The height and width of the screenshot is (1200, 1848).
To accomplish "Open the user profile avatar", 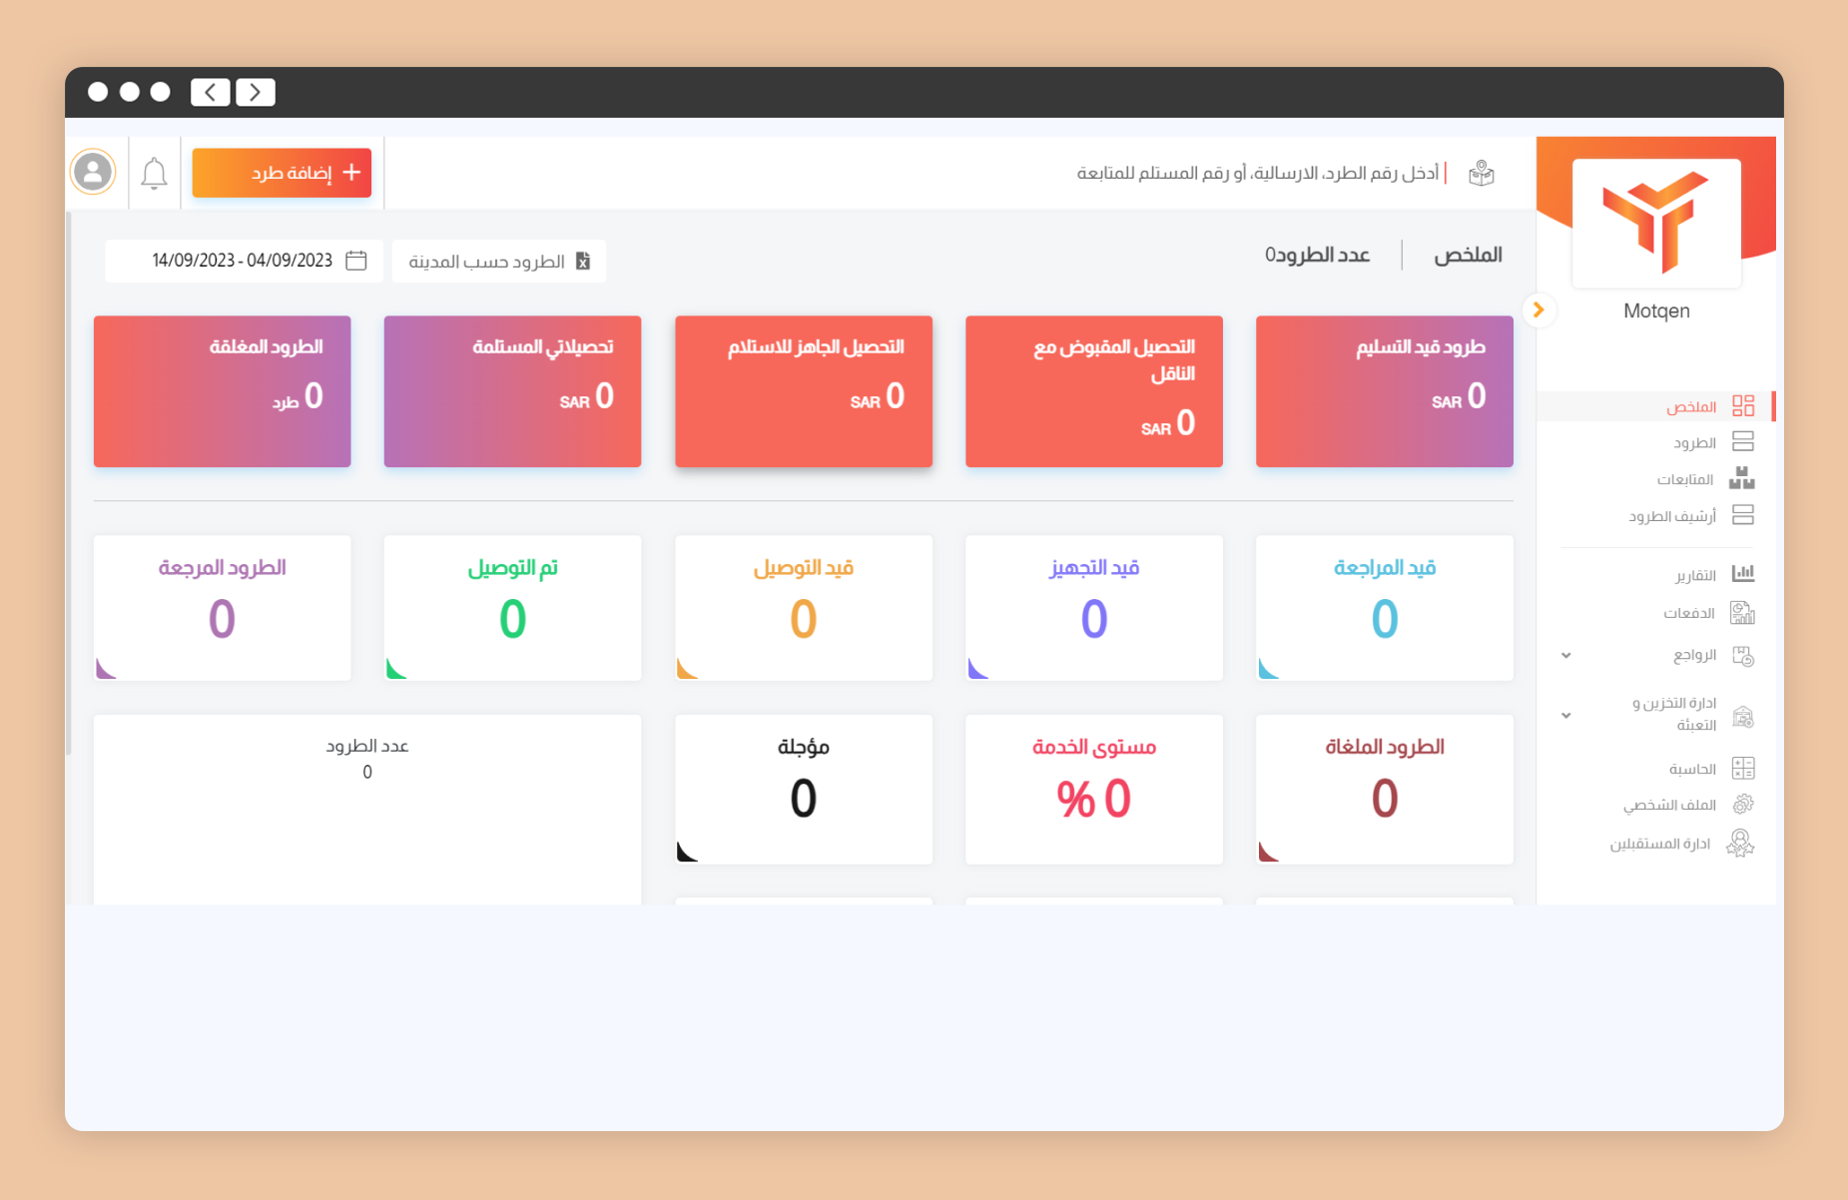I will click(x=93, y=172).
